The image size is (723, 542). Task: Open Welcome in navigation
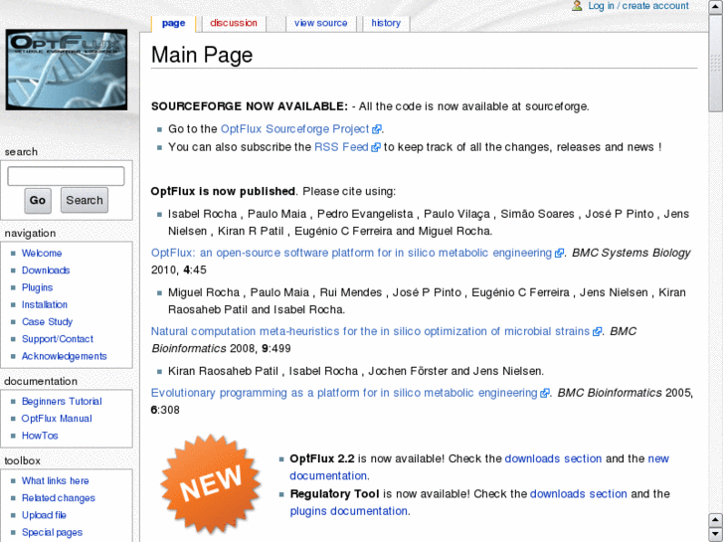click(x=42, y=254)
